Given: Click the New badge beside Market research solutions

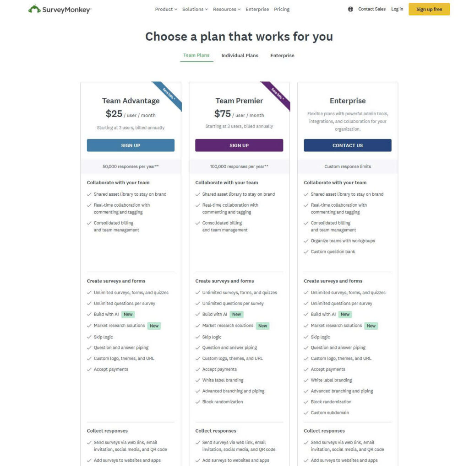Looking at the screenshot, I should [154, 326].
